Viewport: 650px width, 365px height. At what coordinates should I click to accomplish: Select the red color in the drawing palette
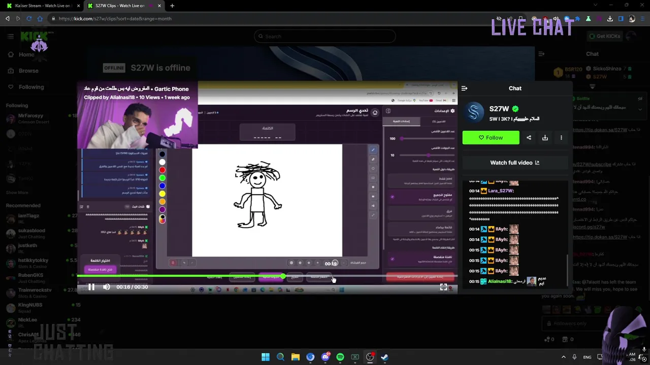click(x=162, y=170)
